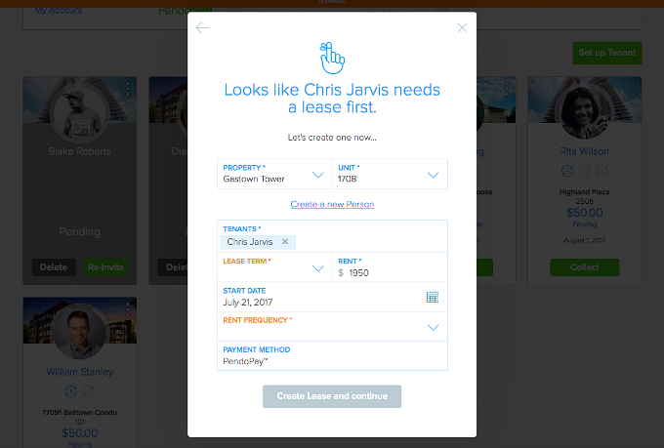
Task: Click Rita Wilson profile photo
Action: pyautogui.click(x=584, y=111)
